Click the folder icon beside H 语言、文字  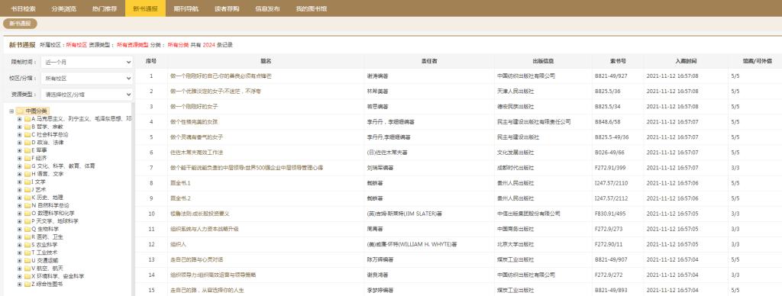coord(27,174)
